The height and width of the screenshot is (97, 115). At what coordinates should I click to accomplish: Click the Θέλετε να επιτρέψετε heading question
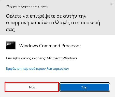pyautogui.click(x=53, y=23)
